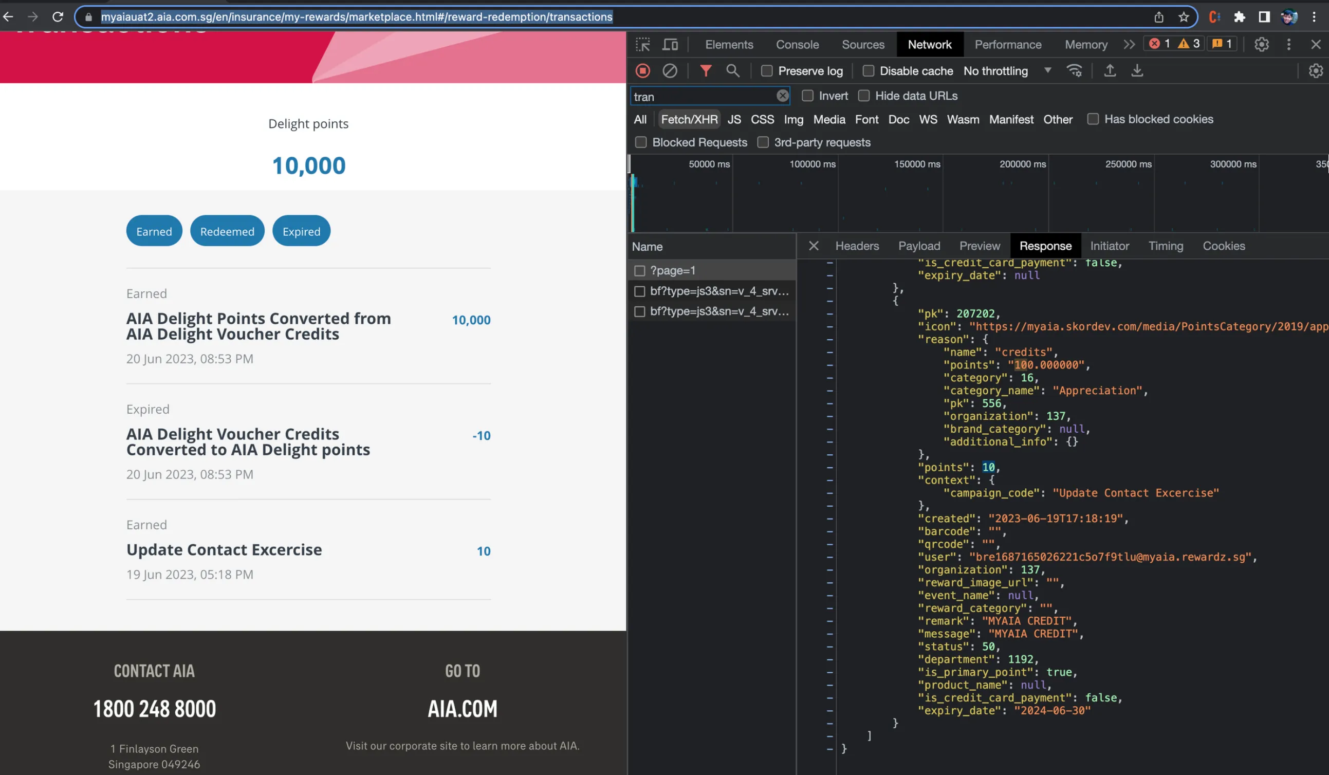Open network search with the magnifier icon
Viewport: 1329px width, 775px height.
(732, 70)
